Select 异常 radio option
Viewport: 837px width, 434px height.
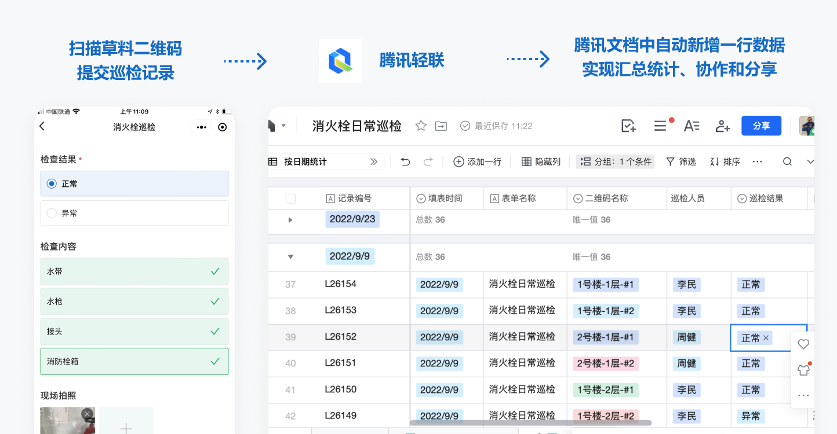pyautogui.click(x=134, y=213)
